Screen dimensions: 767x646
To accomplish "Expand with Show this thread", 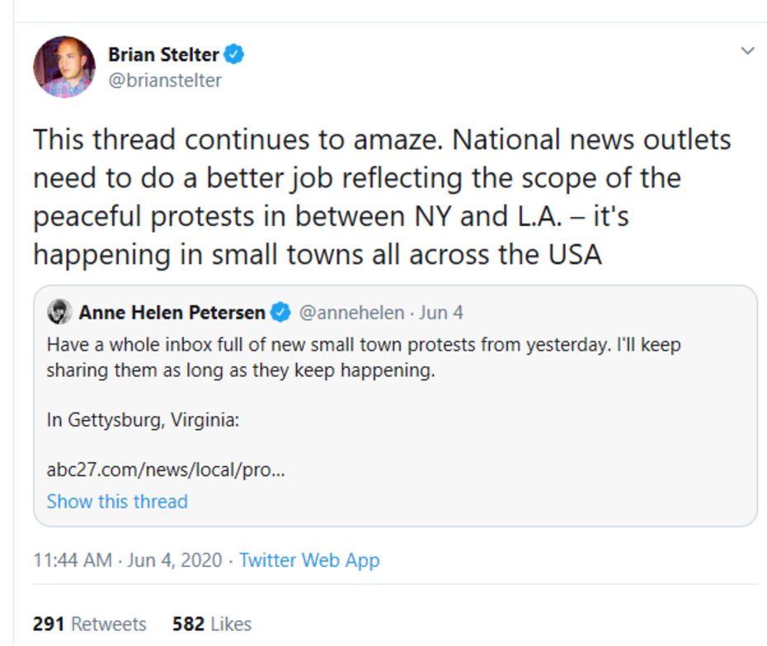I will click(x=117, y=502).
